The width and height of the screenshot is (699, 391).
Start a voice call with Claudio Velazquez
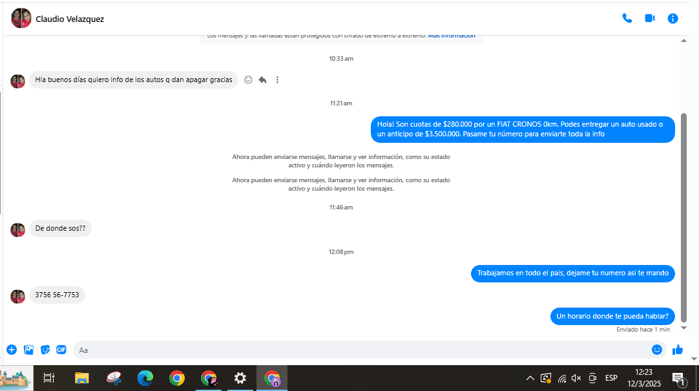pos(627,18)
